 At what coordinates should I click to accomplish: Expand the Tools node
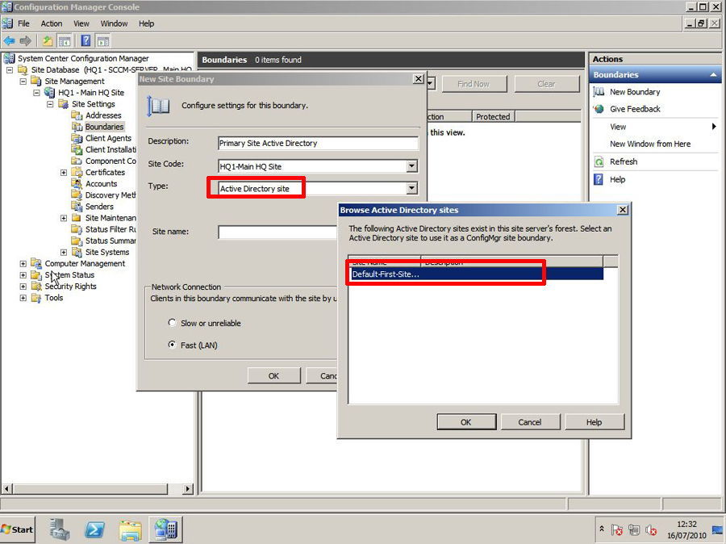coord(23,298)
